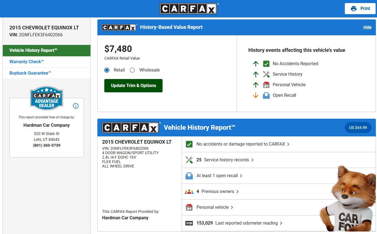The width and height of the screenshot is (377, 234).
Task: Click the green checkmark beside No Accidents Reported
Action: [x=266, y=64]
